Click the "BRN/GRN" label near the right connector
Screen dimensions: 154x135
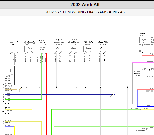pos(135,108)
